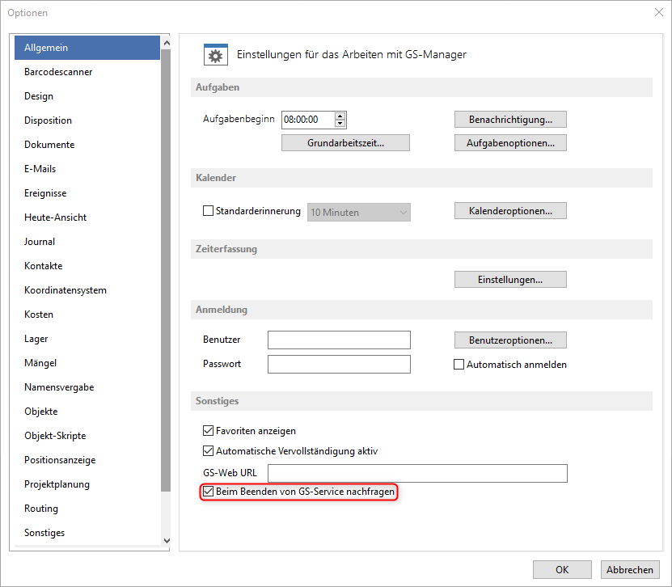This screenshot has width=672, height=587.
Task: Select Heute-Ansicht in the sidebar
Action: coord(87,217)
